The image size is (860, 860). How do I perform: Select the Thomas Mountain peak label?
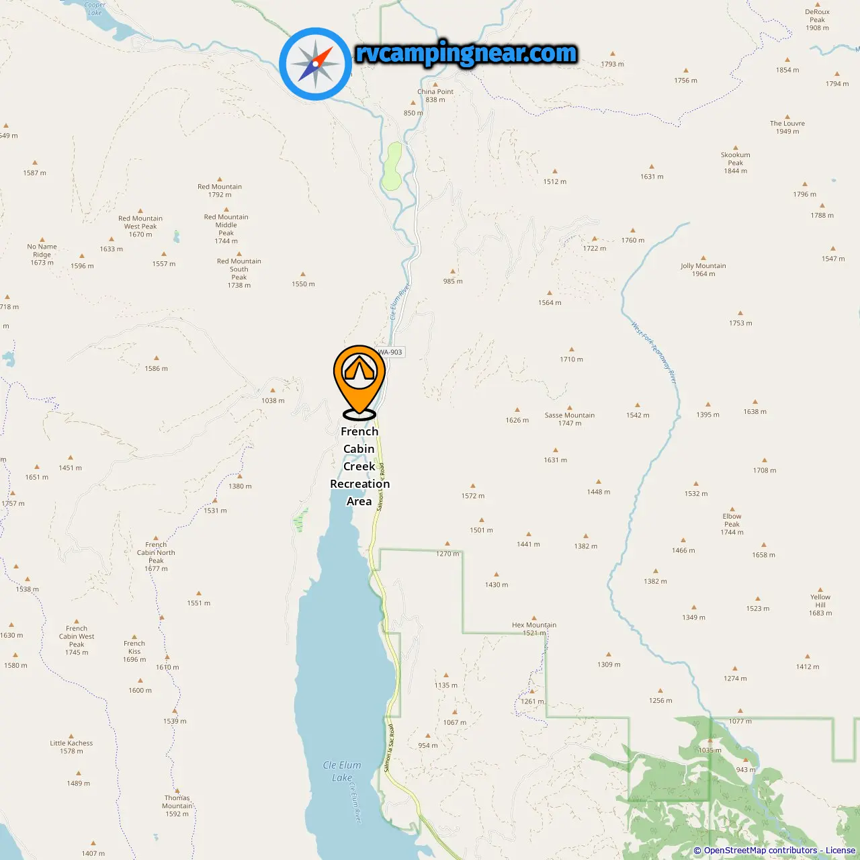coord(177,806)
